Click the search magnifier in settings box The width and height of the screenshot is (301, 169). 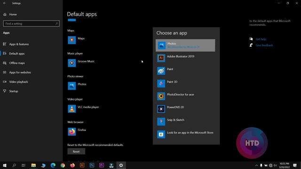(x=56, y=23)
